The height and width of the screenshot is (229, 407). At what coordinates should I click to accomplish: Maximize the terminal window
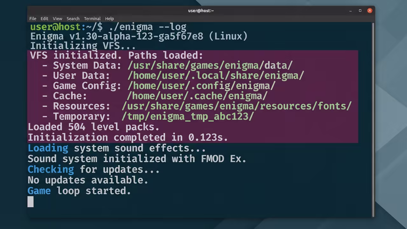(x=360, y=10)
